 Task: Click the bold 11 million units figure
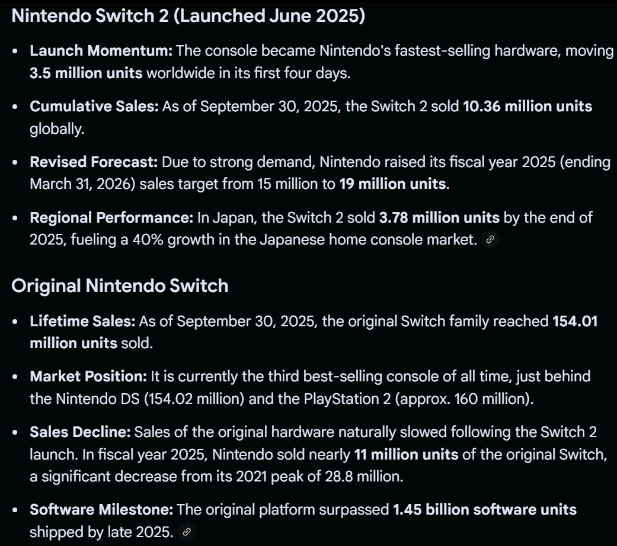406,455
